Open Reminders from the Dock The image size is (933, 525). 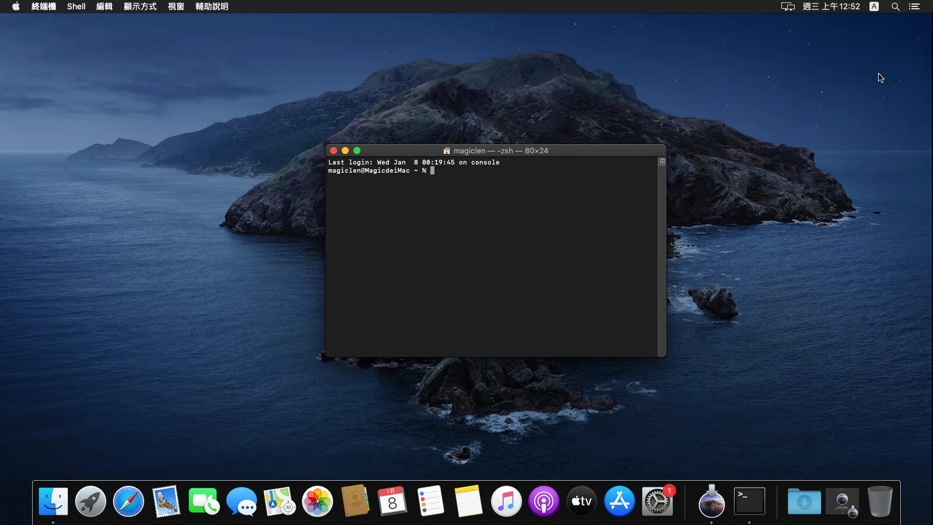pyautogui.click(x=430, y=502)
